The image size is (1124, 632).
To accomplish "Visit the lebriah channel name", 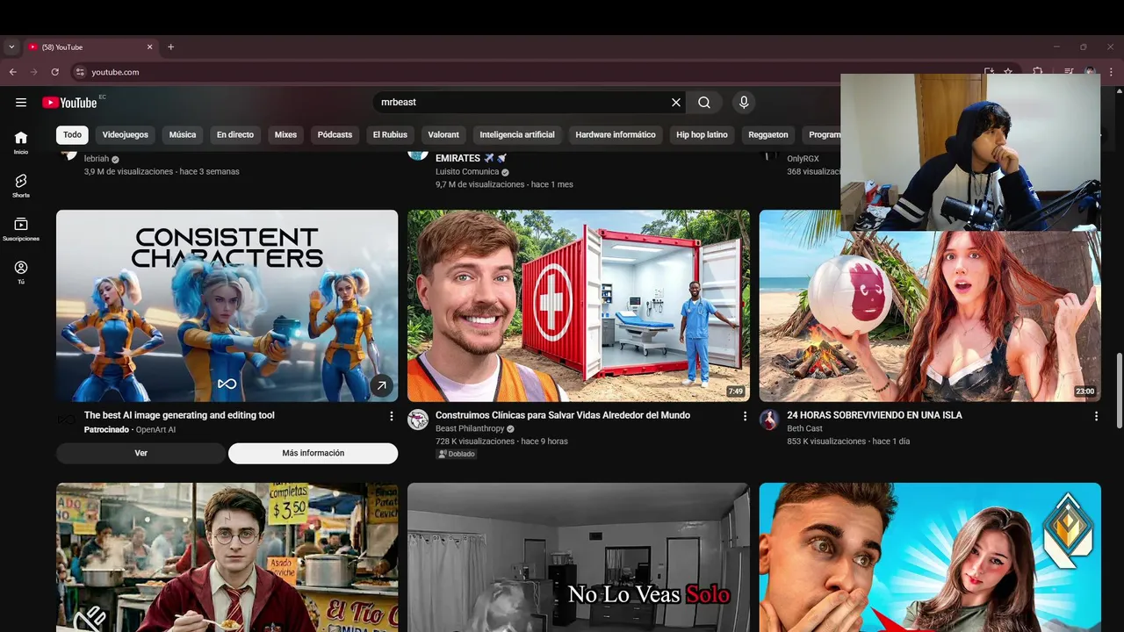I will (x=97, y=159).
